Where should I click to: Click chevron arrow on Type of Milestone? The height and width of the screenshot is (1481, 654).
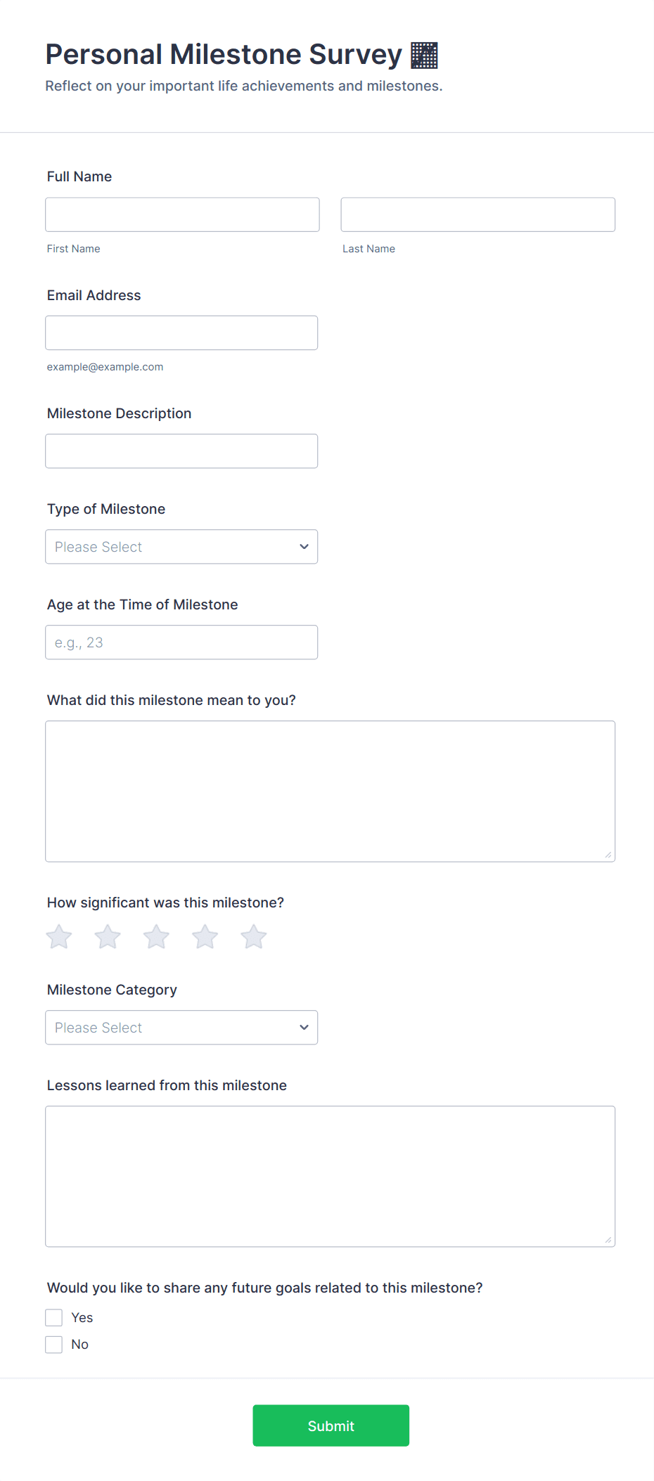click(304, 547)
